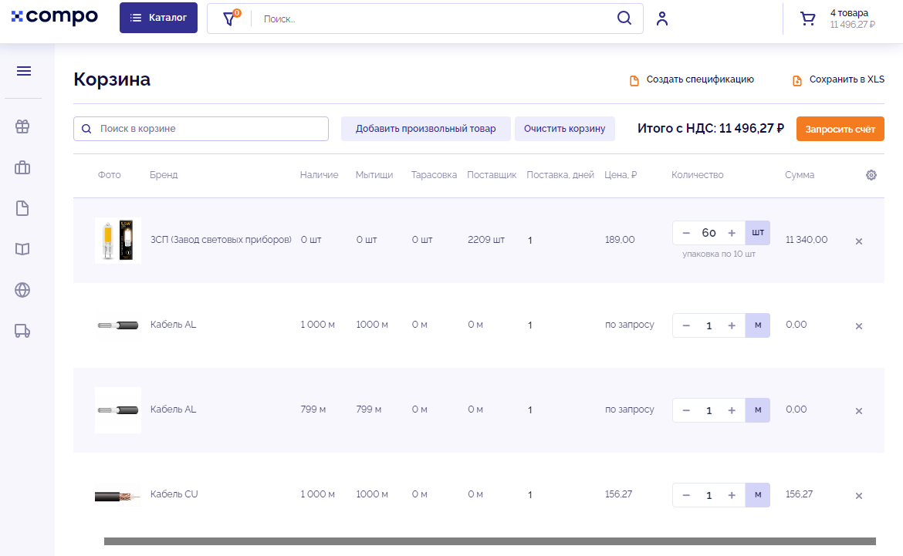Open the filter funnel icon
Screen dimensions: 903x556
click(230, 19)
